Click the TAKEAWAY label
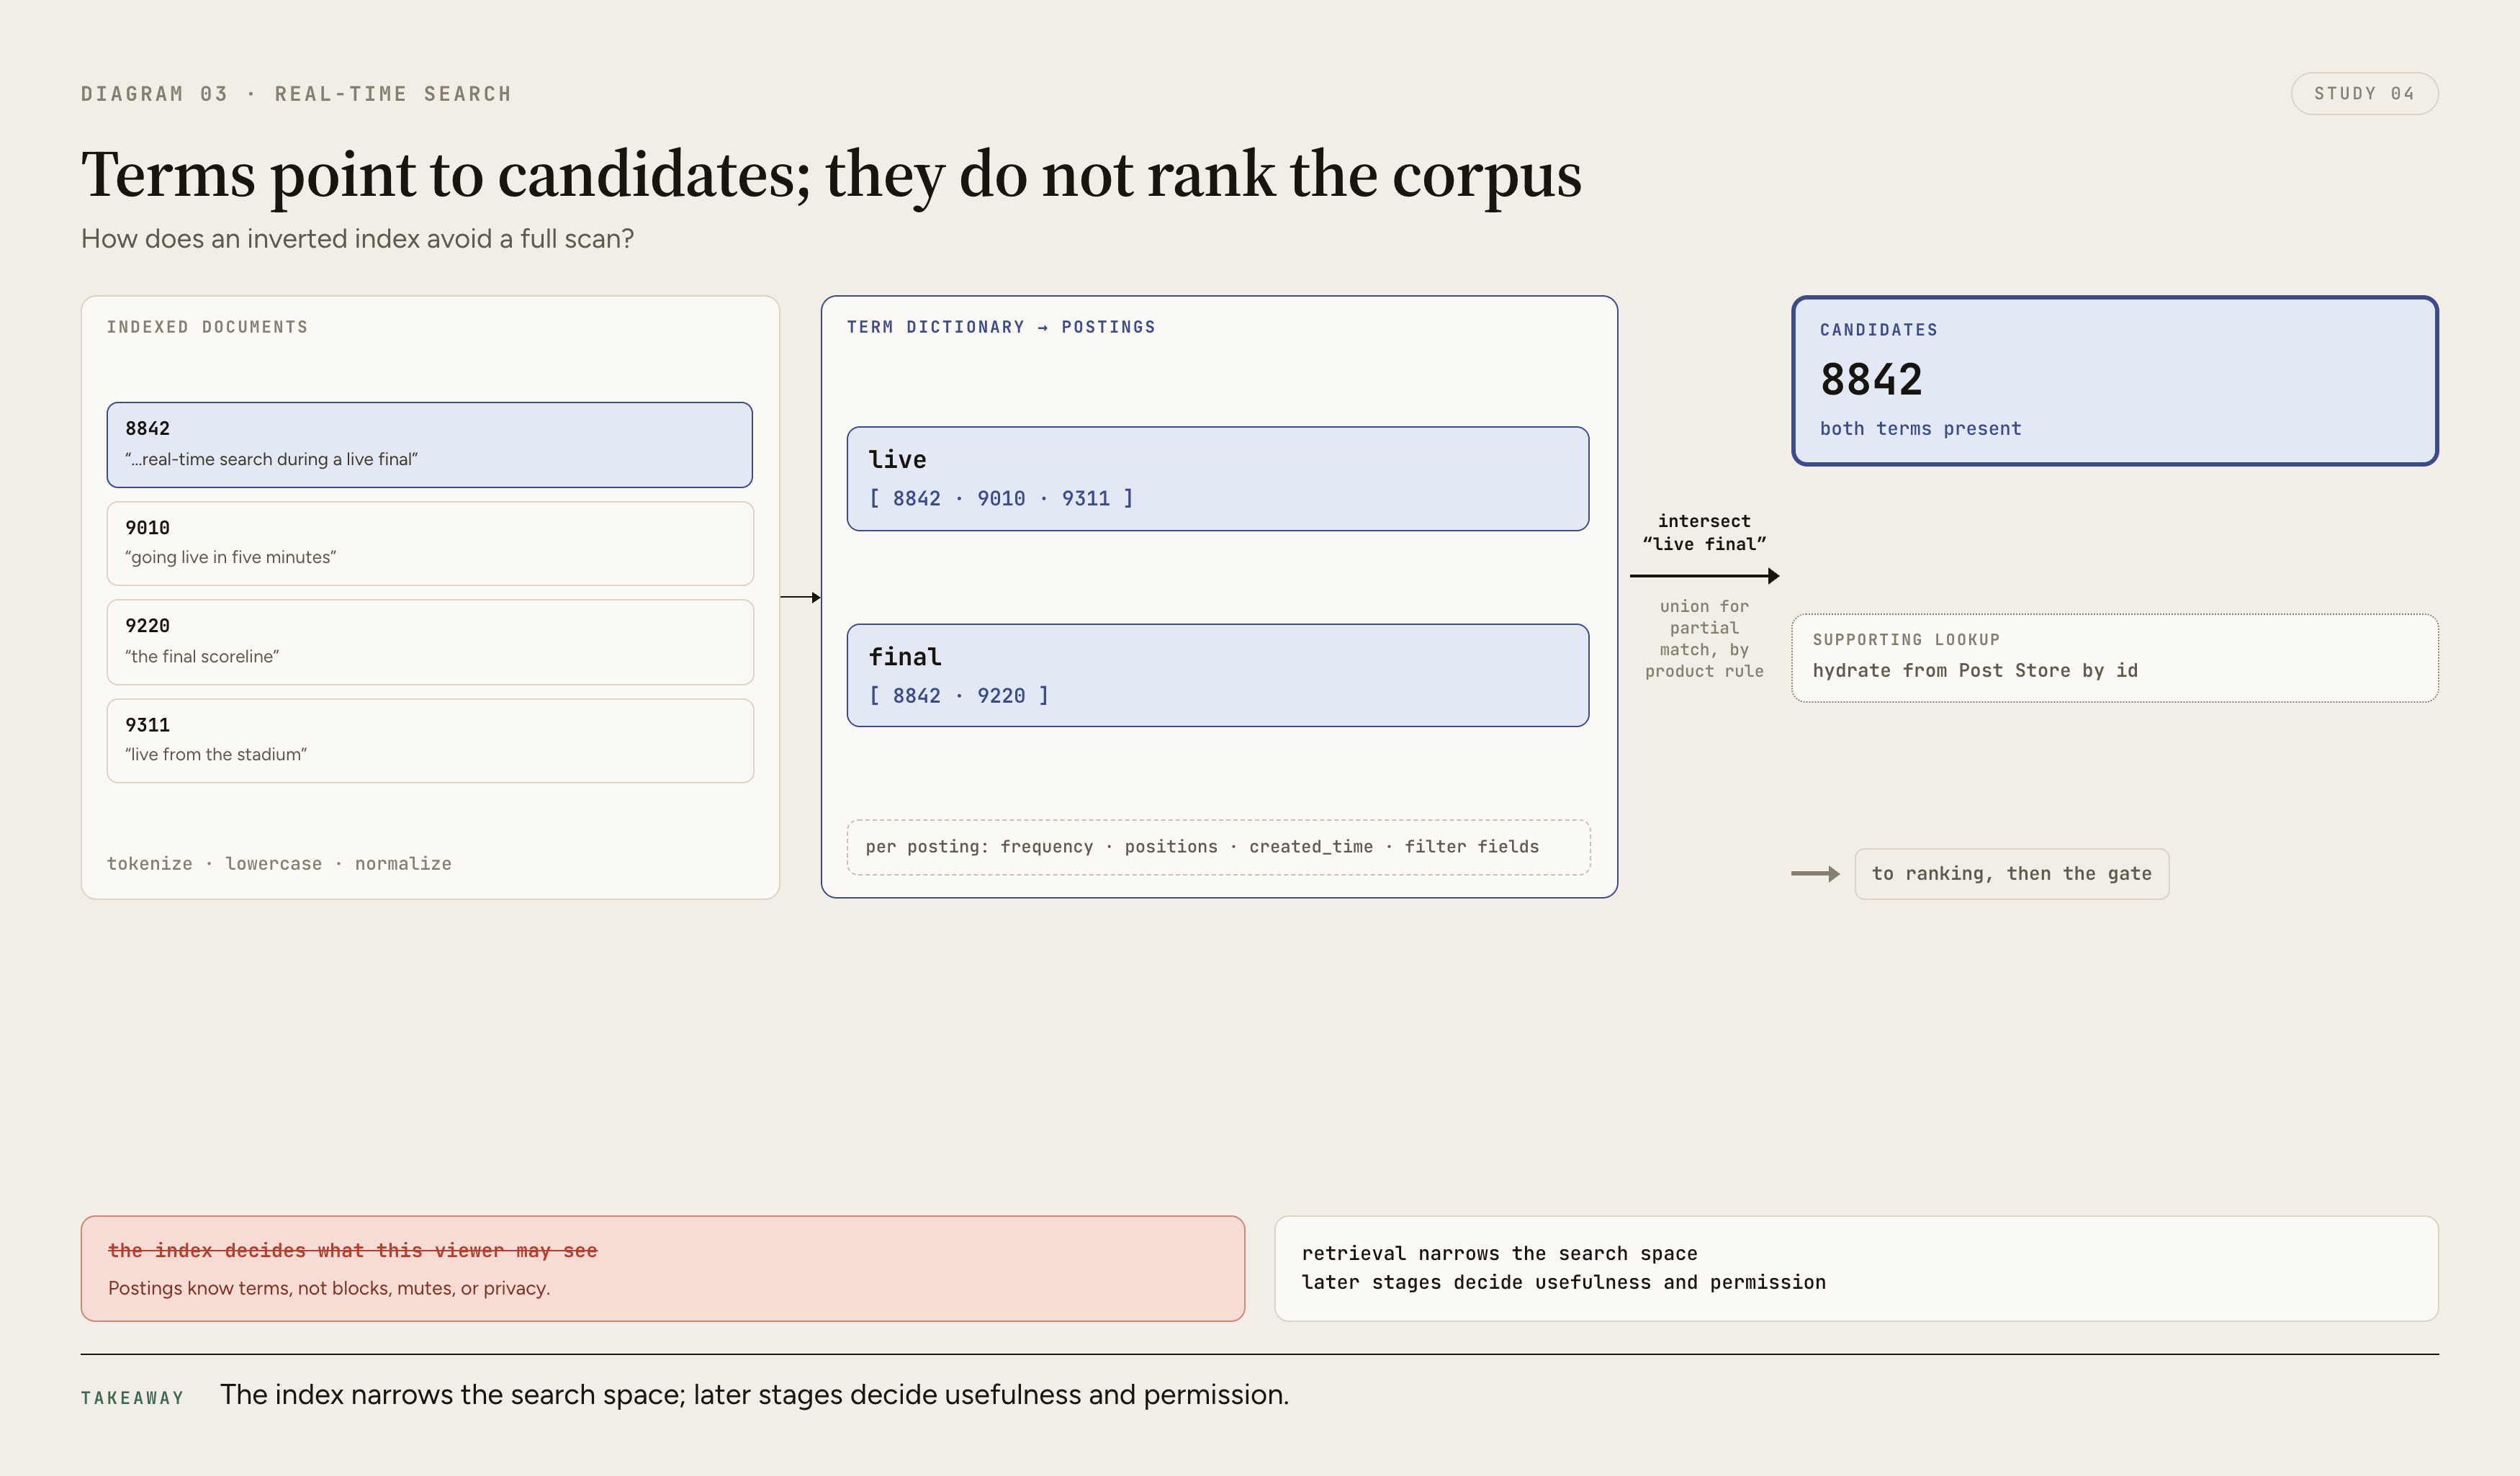 (133, 1398)
